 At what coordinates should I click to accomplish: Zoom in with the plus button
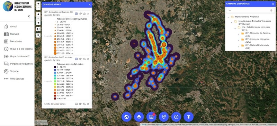[38, 4]
